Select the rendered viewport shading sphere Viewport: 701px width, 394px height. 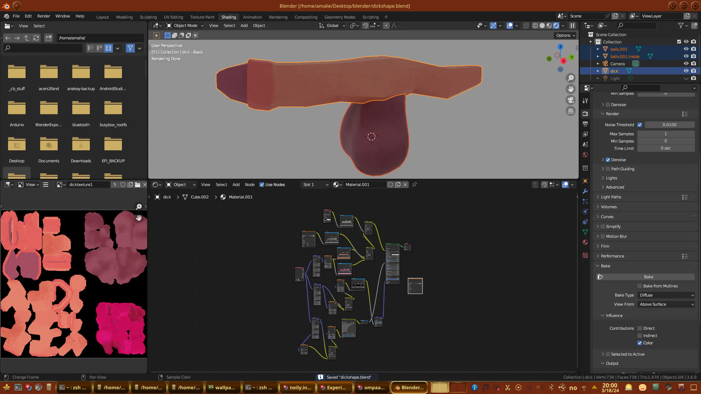[x=556, y=26]
